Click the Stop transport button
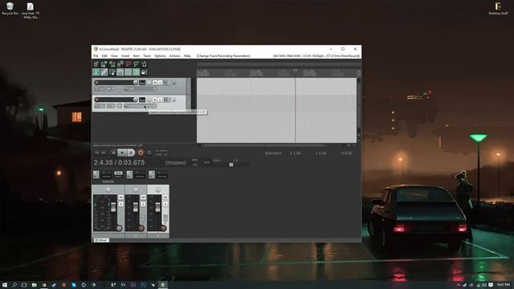Screen dimensions: 514x289 pyautogui.click(x=113, y=153)
